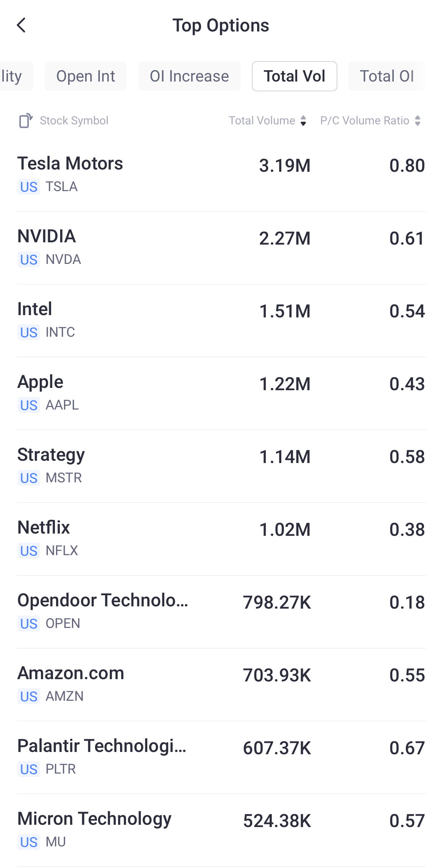Click the Stock Symbol column header

point(74,121)
